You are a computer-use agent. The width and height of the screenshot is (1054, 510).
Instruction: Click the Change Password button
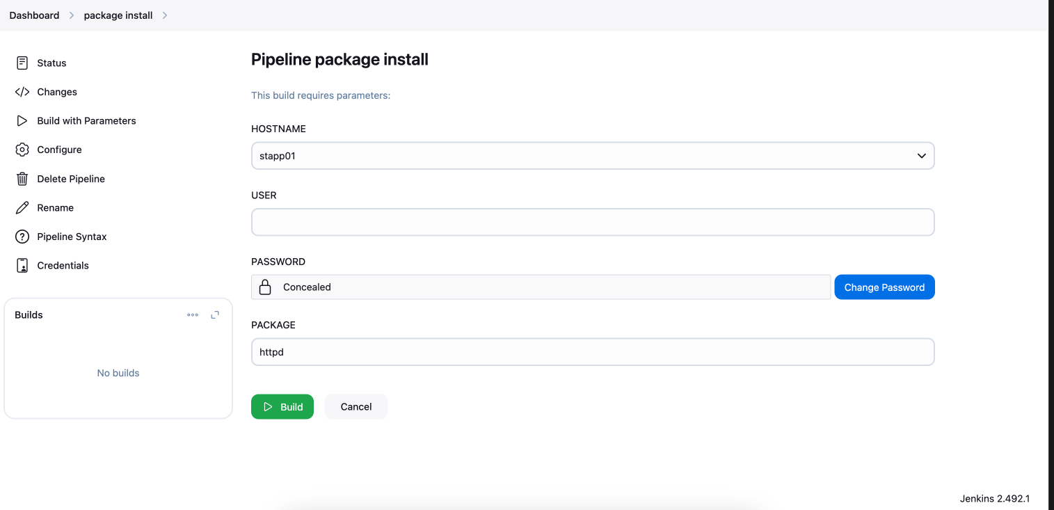coord(884,287)
